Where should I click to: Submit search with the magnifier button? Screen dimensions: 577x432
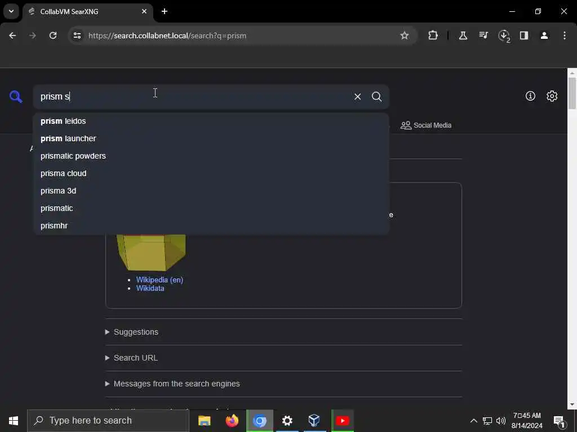376,97
